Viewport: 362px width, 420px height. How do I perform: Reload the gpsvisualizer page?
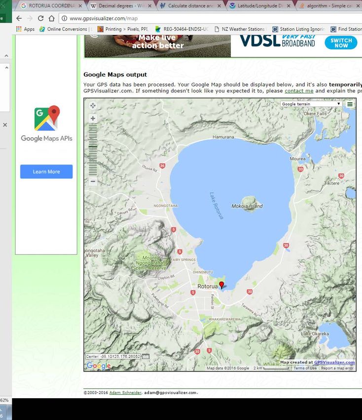[x=40, y=18]
